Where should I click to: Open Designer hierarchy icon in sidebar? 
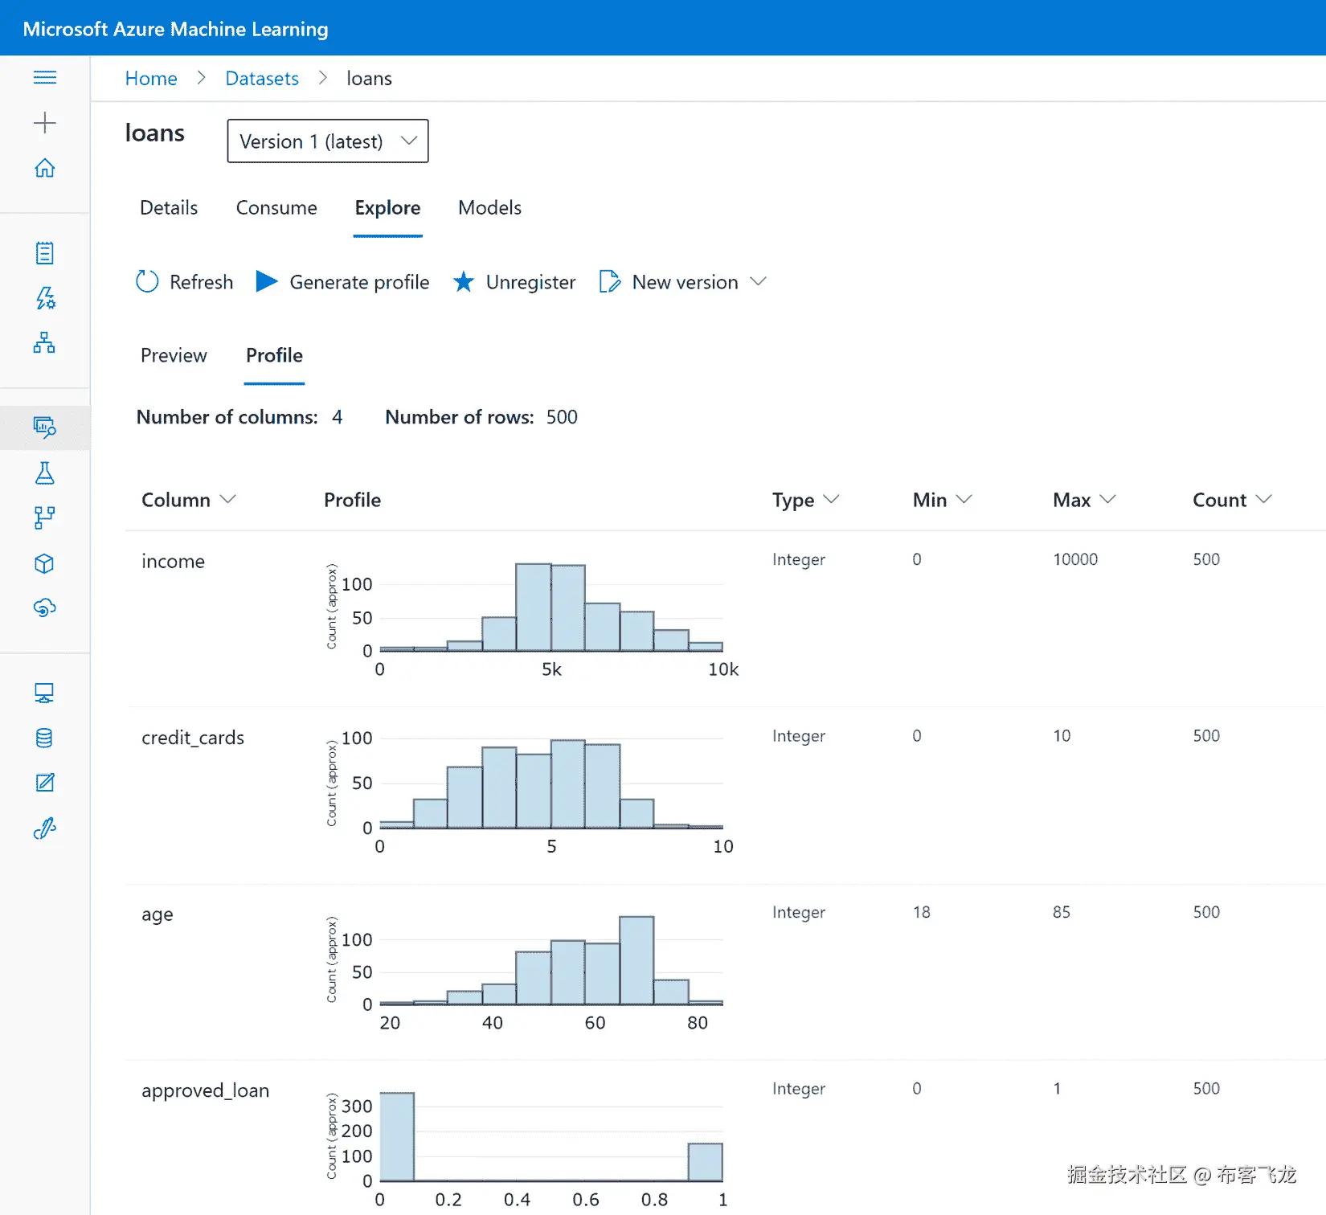(45, 343)
